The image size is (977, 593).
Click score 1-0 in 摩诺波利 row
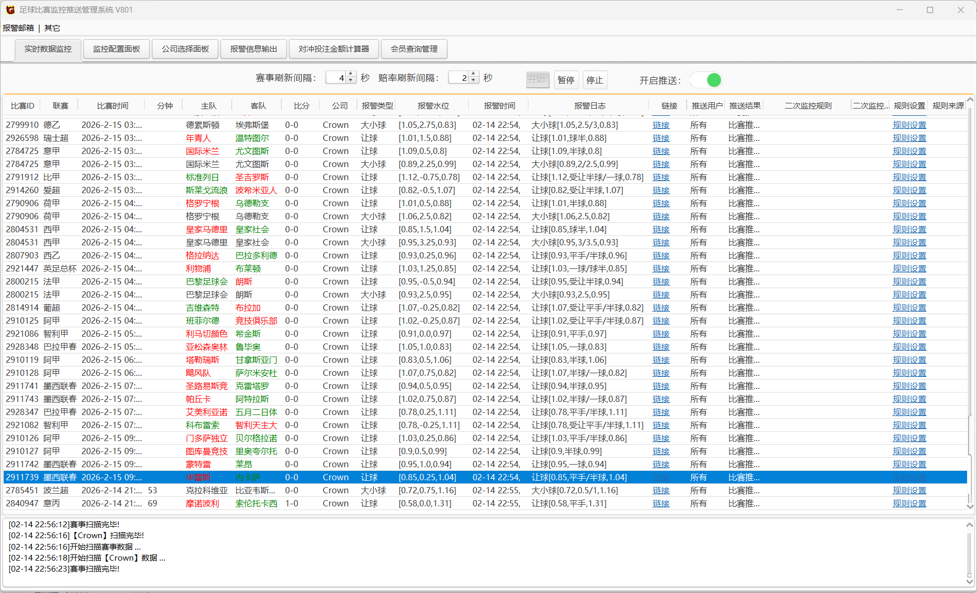tap(292, 504)
